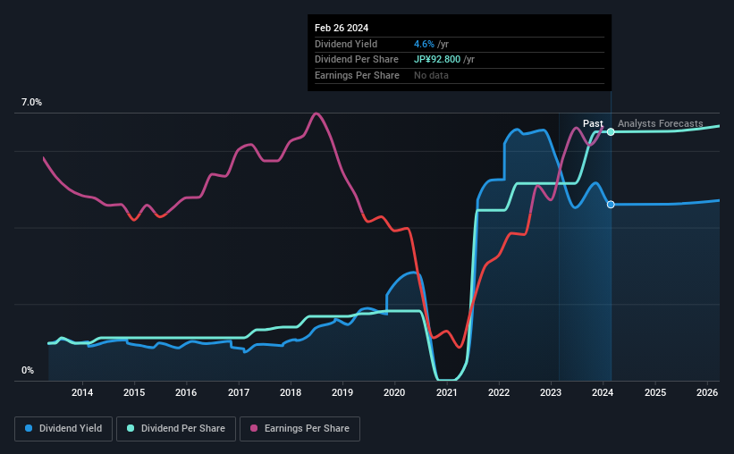The image size is (734, 454).
Task: Click the 7.0% y-axis label
Action: coord(31,103)
